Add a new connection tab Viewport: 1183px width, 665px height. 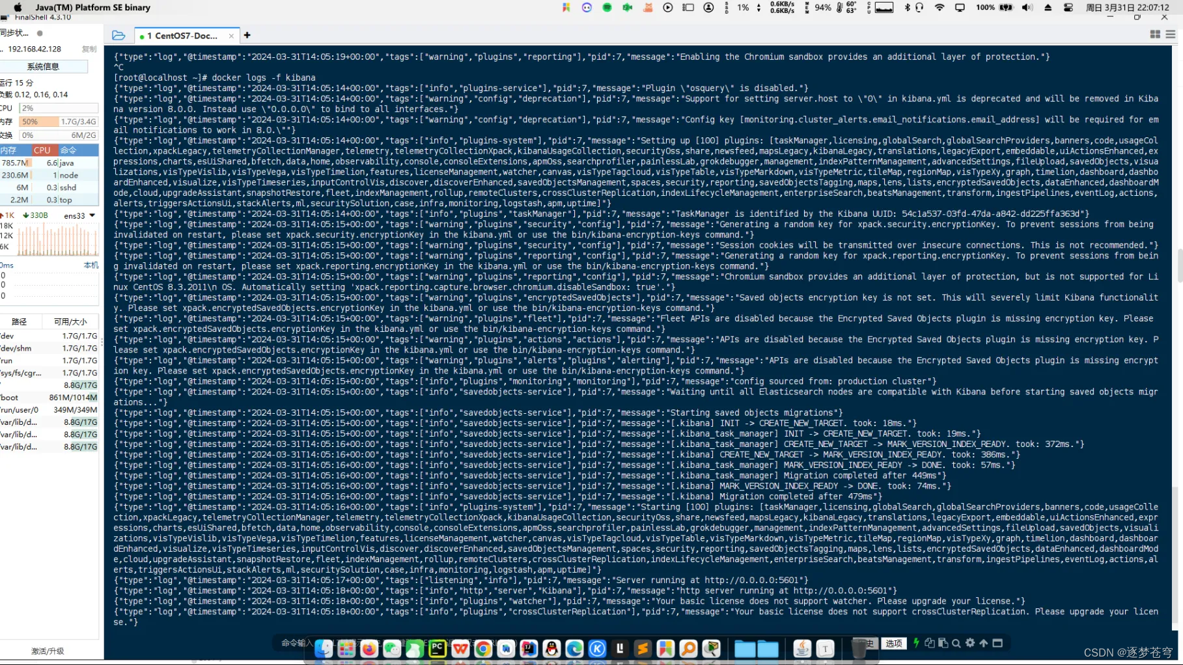click(247, 35)
